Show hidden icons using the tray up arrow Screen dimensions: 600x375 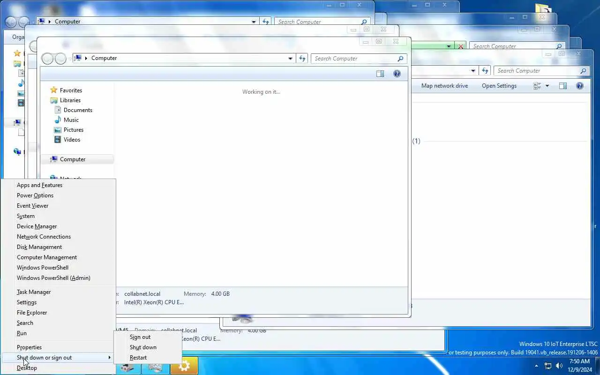[x=536, y=366]
